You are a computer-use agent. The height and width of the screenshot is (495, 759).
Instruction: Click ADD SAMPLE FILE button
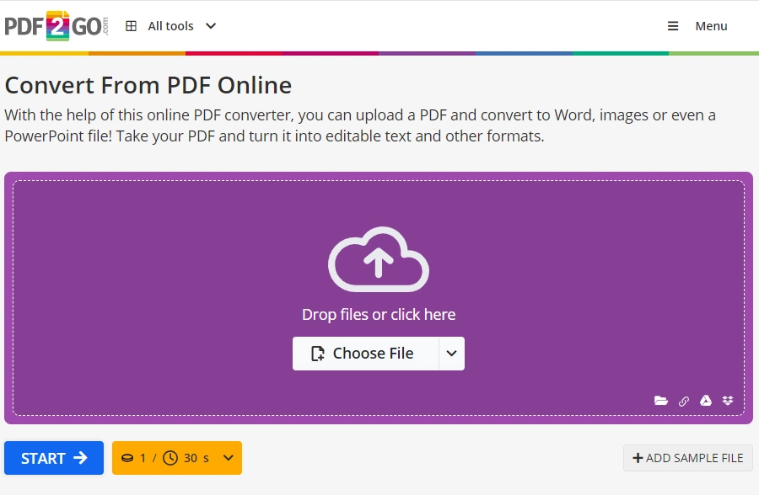(x=688, y=458)
